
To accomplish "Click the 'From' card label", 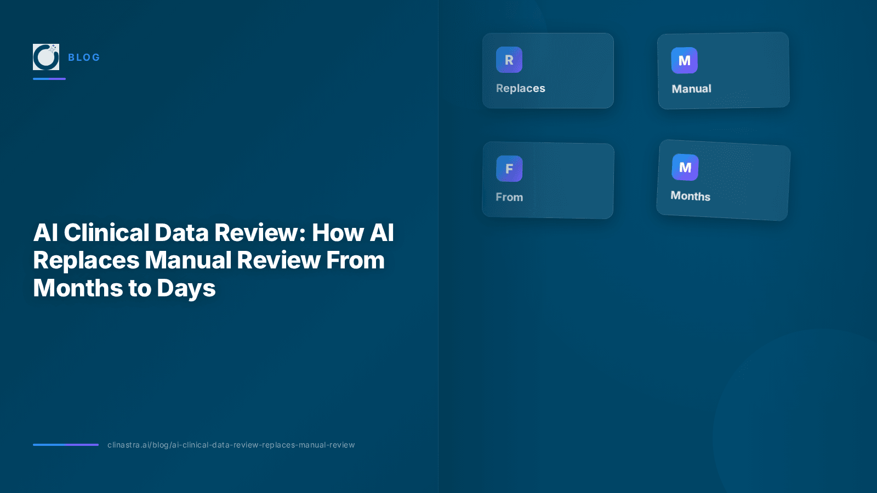I will click(x=509, y=197).
